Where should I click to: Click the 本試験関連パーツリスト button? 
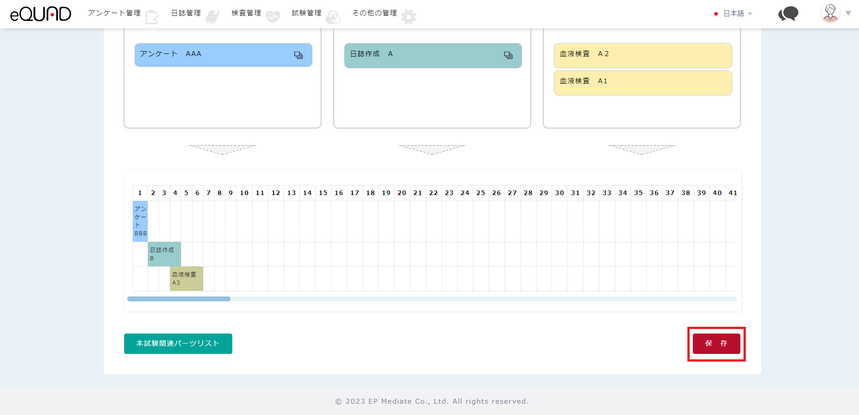click(x=178, y=343)
